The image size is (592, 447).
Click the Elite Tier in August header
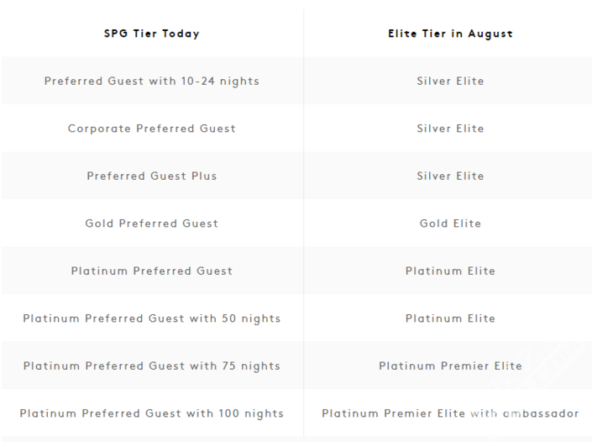[x=450, y=34]
